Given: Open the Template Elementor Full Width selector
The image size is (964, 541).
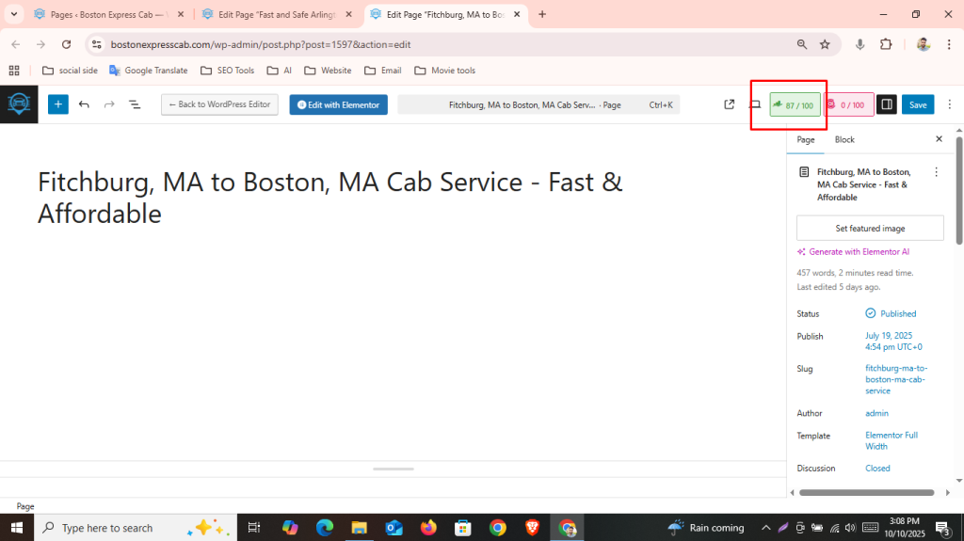Looking at the screenshot, I should (891, 440).
